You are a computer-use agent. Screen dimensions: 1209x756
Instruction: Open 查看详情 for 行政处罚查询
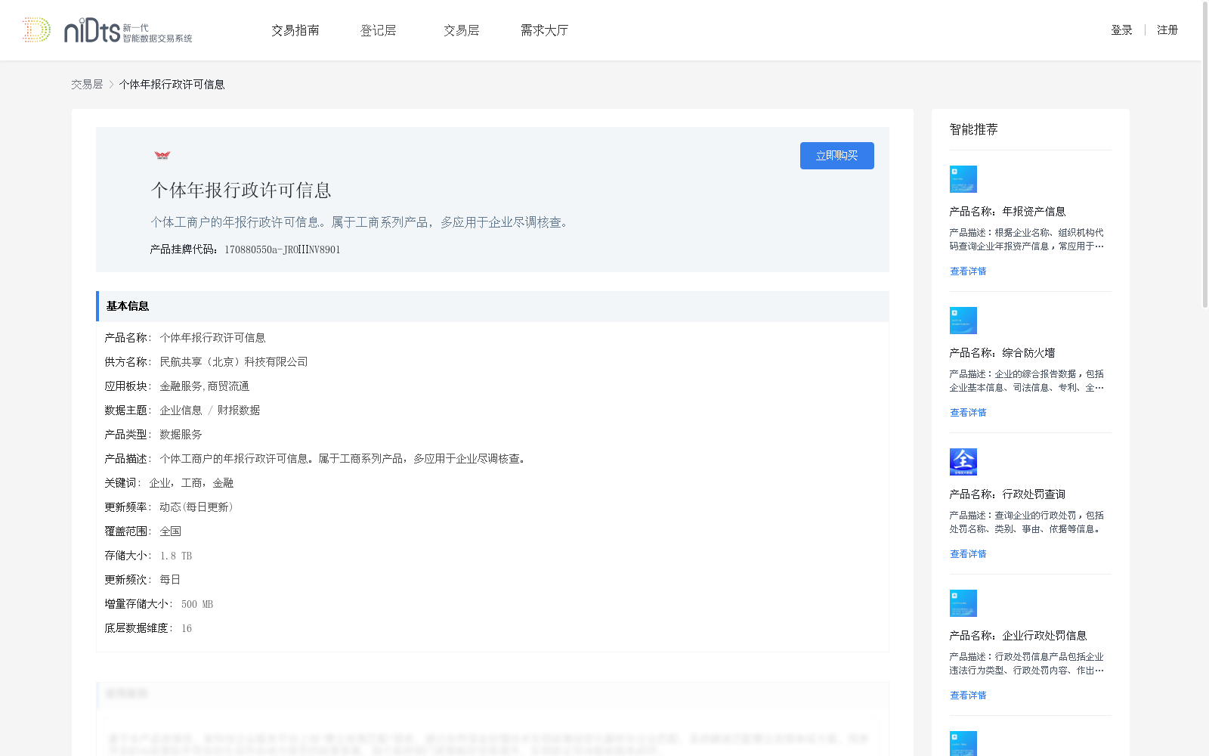tap(968, 554)
